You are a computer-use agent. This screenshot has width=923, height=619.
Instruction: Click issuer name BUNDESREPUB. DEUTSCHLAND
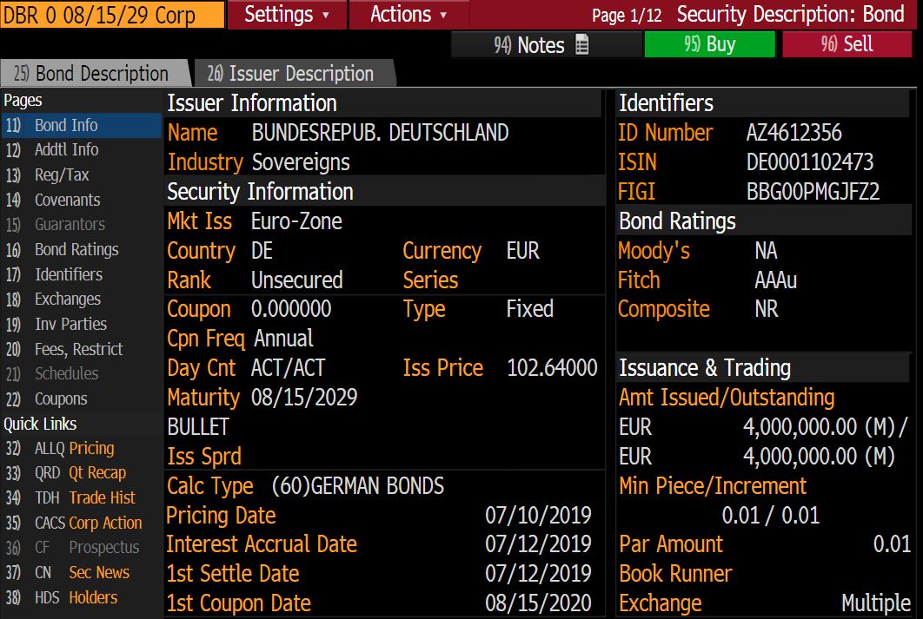381,133
